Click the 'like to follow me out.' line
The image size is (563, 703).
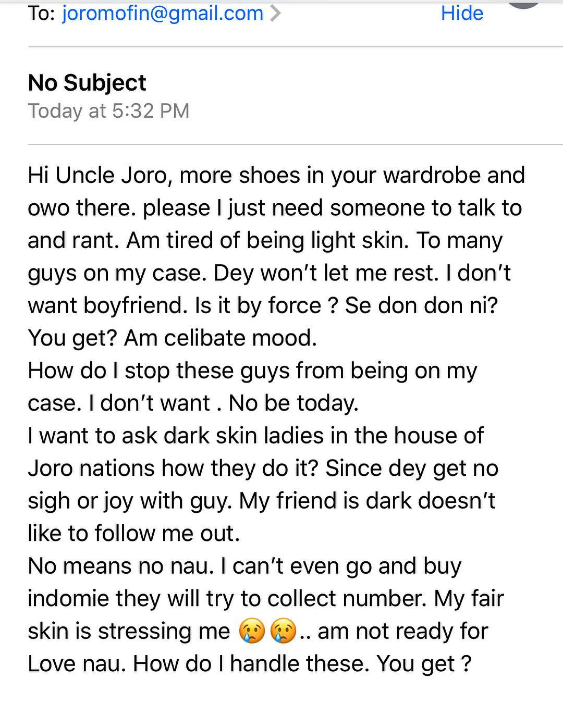click(x=133, y=534)
